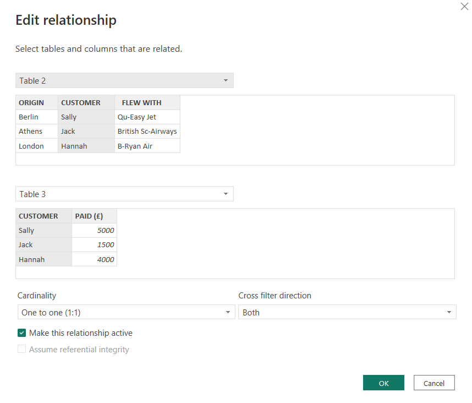Expand the Cross filter direction dropdown
This screenshot has width=472, height=403.
pos(347,312)
